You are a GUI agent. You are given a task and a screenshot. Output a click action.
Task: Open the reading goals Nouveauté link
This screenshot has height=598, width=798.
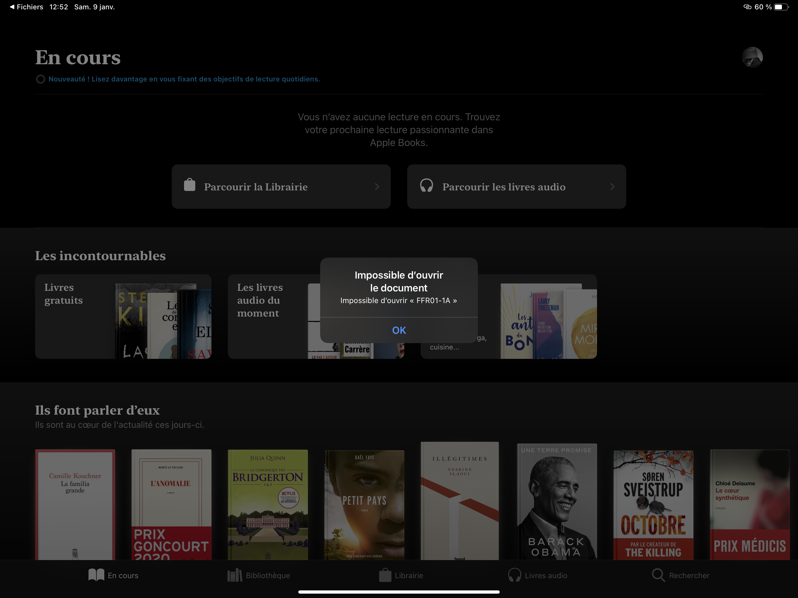(184, 79)
